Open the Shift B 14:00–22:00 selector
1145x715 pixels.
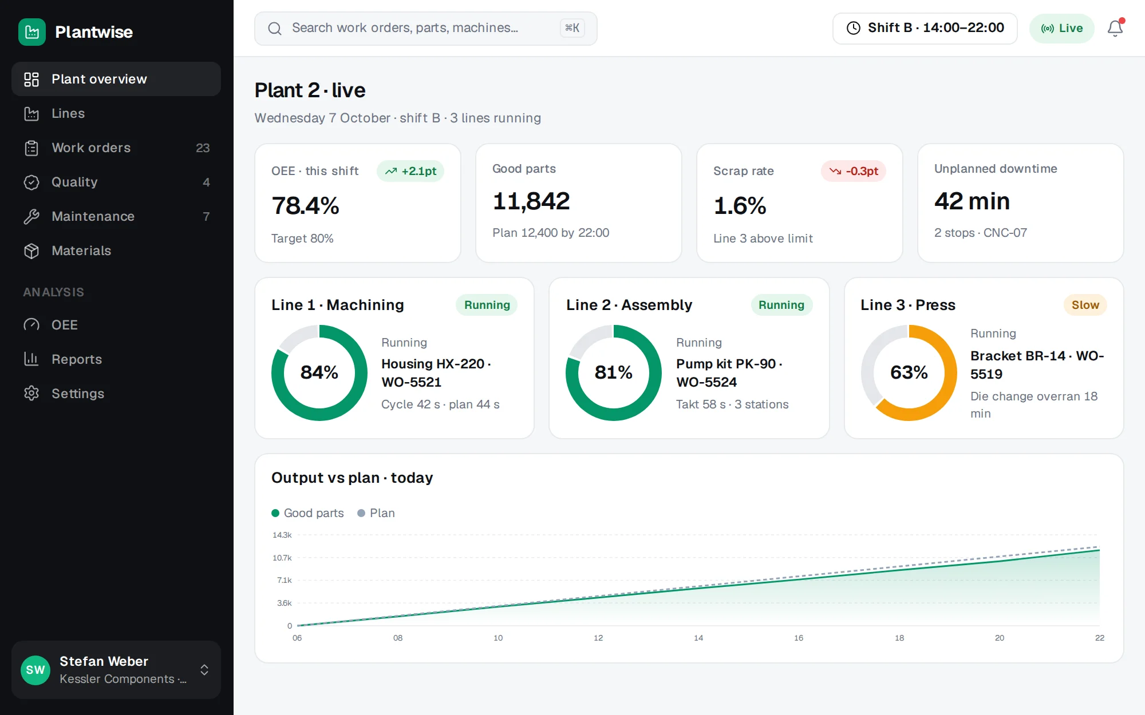coord(925,28)
